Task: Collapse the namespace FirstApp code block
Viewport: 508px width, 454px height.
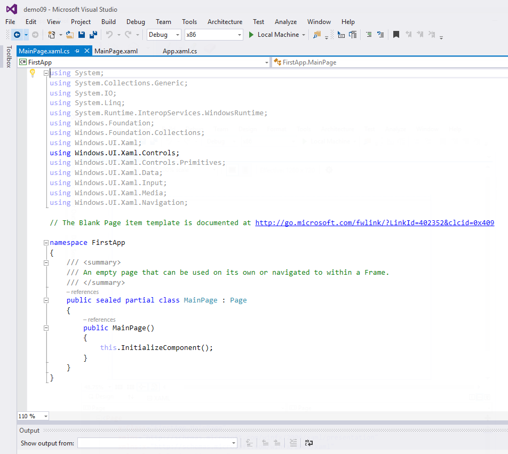Action: (46, 243)
